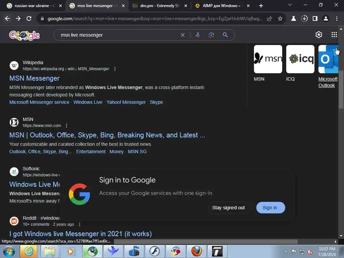Open Windows Live Messenger Softonic result

[x=35, y=184]
